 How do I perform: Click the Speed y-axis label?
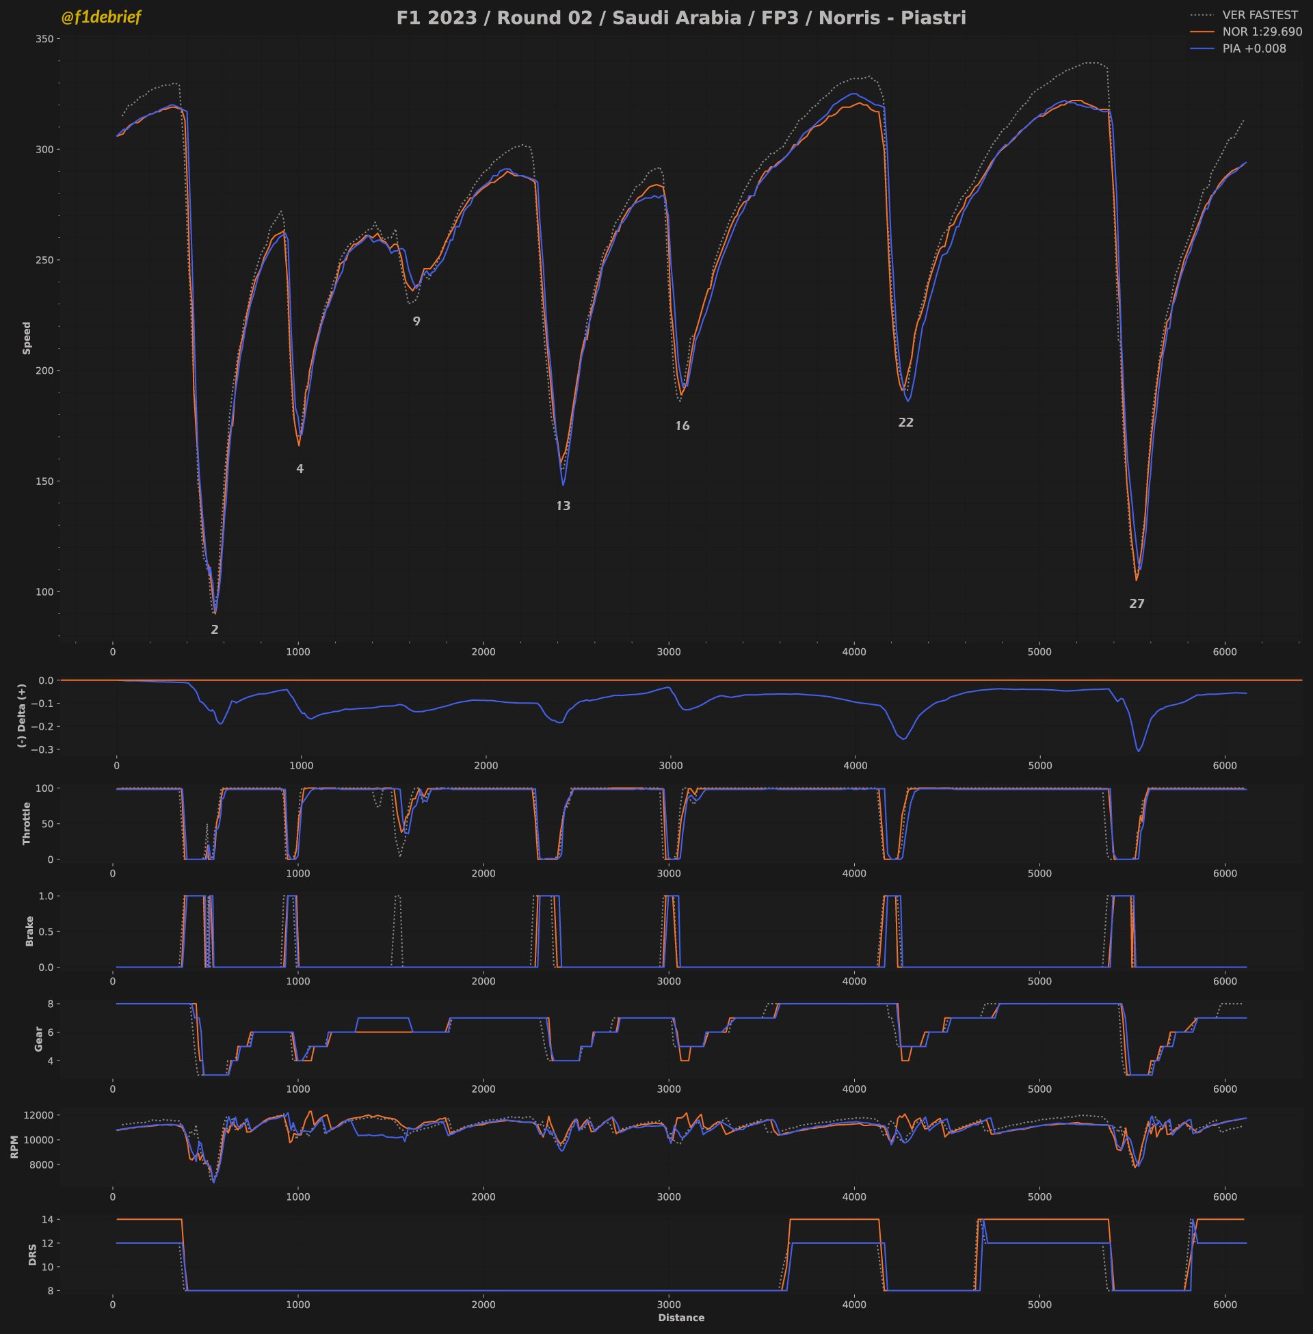click(27, 338)
